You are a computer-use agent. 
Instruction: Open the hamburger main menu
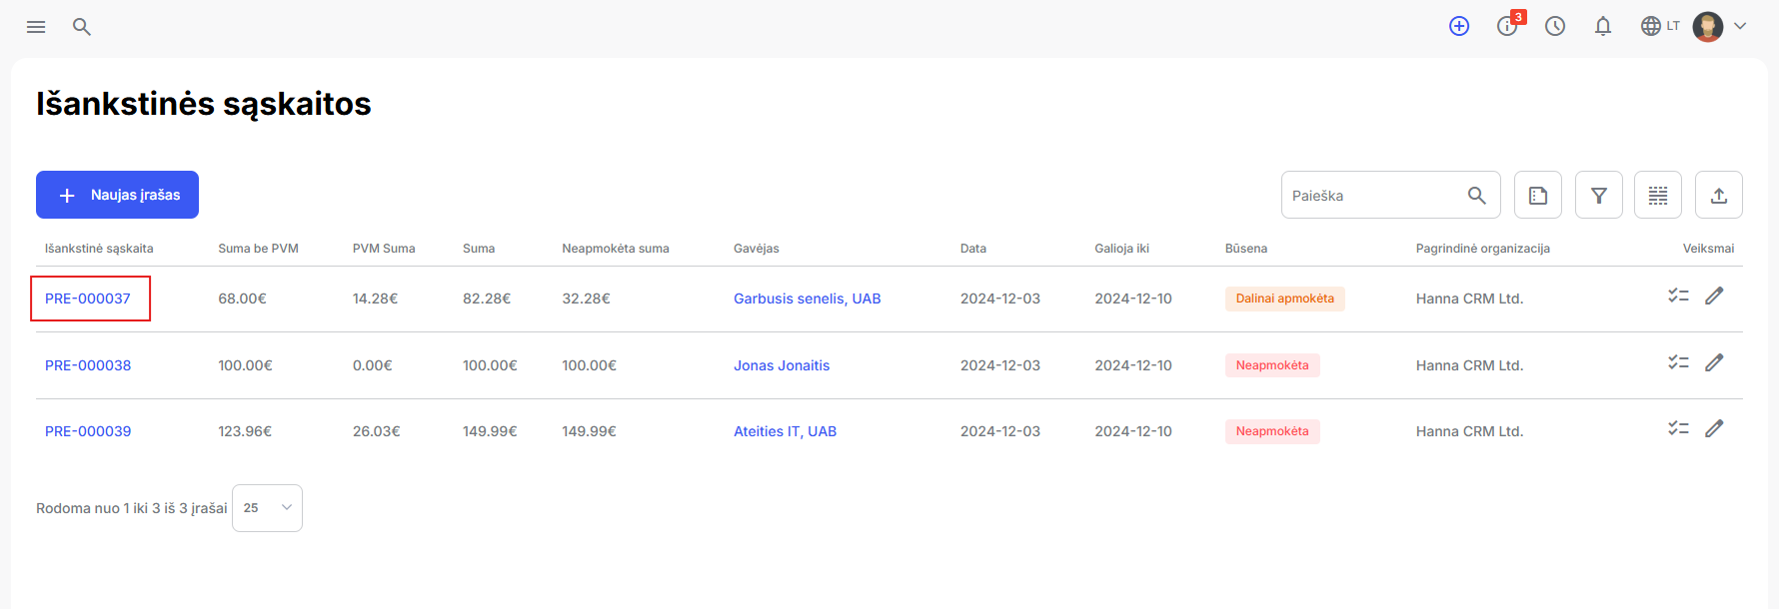pyautogui.click(x=36, y=27)
